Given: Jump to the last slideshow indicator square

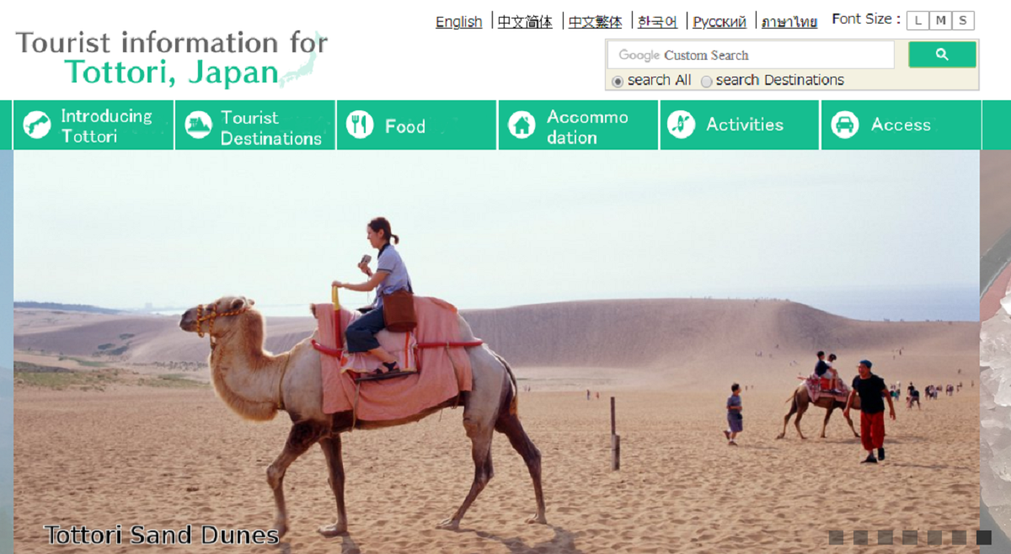Looking at the screenshot, I should [984, 537].
